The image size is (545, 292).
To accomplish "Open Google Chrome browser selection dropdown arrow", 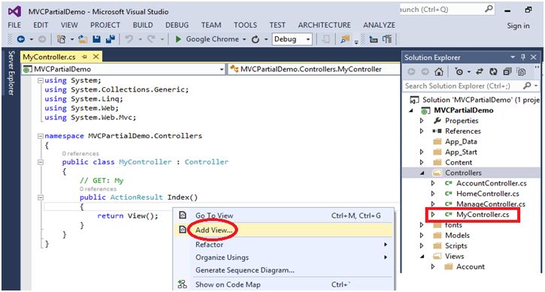I will [244, 39].
